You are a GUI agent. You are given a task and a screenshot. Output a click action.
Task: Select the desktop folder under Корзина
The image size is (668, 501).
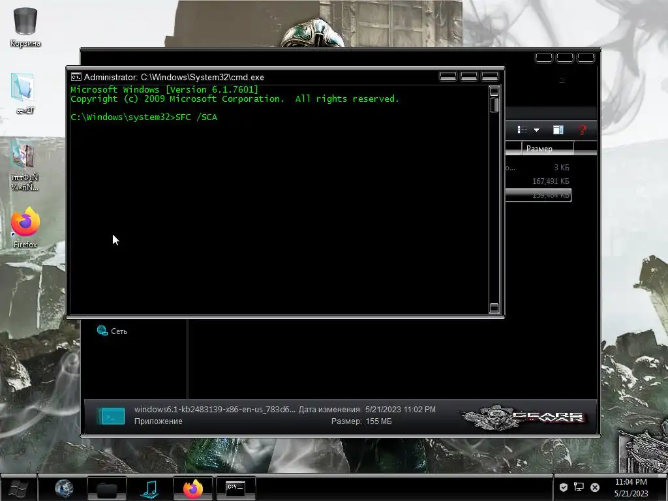pos(24,94)
